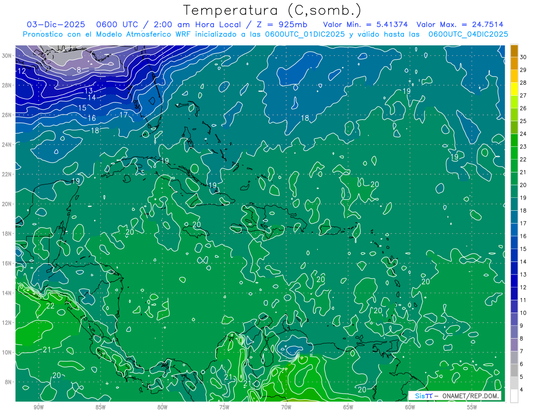Click the "8N" latitude label
The height and width of the screenshot is (413, 535).
pyautogui.click(x=9, y=382)
